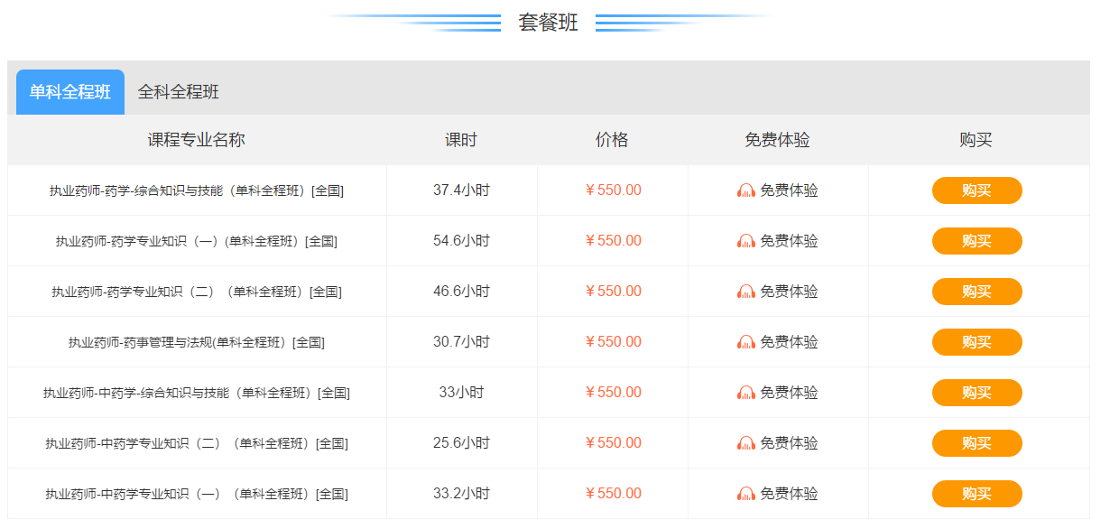Switch to the 全科全程班 tab
Screen dimensions: 1110x529
pos(179,92)
